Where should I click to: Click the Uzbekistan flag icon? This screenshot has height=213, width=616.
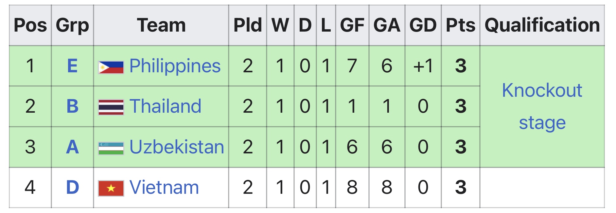[111, 148]
